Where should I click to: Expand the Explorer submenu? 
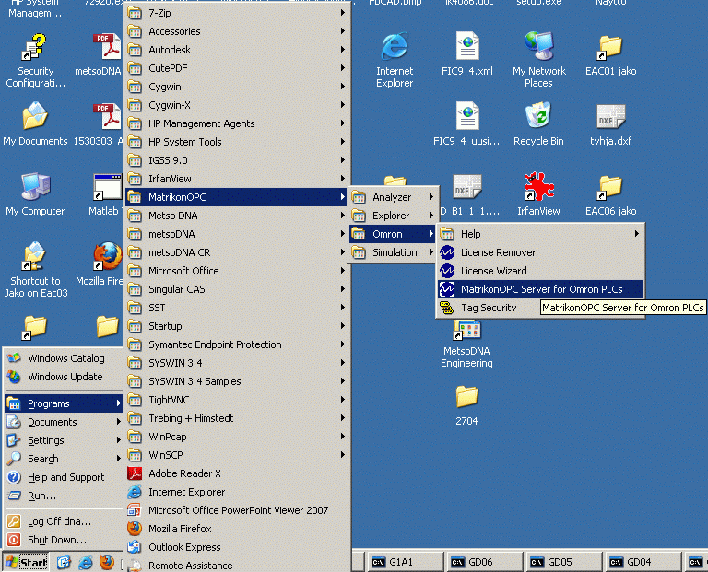point(392,216)
